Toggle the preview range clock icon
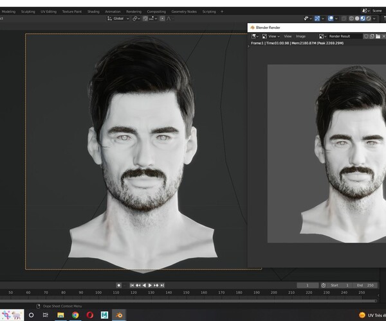The height and width of the screenshot is (321, 386). point(324,286)
